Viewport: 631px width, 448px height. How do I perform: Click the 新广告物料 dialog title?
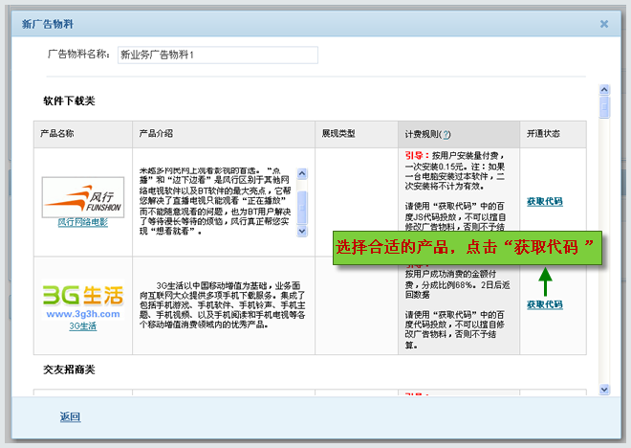[48, 24]
